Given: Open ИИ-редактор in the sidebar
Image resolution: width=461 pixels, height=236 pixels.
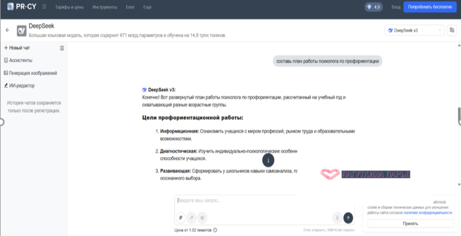Looking at the screenshot, I should [x=19, y=86].
